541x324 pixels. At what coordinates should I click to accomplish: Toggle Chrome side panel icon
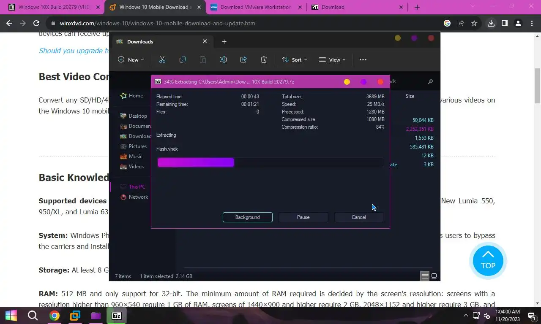pos(505,24)
